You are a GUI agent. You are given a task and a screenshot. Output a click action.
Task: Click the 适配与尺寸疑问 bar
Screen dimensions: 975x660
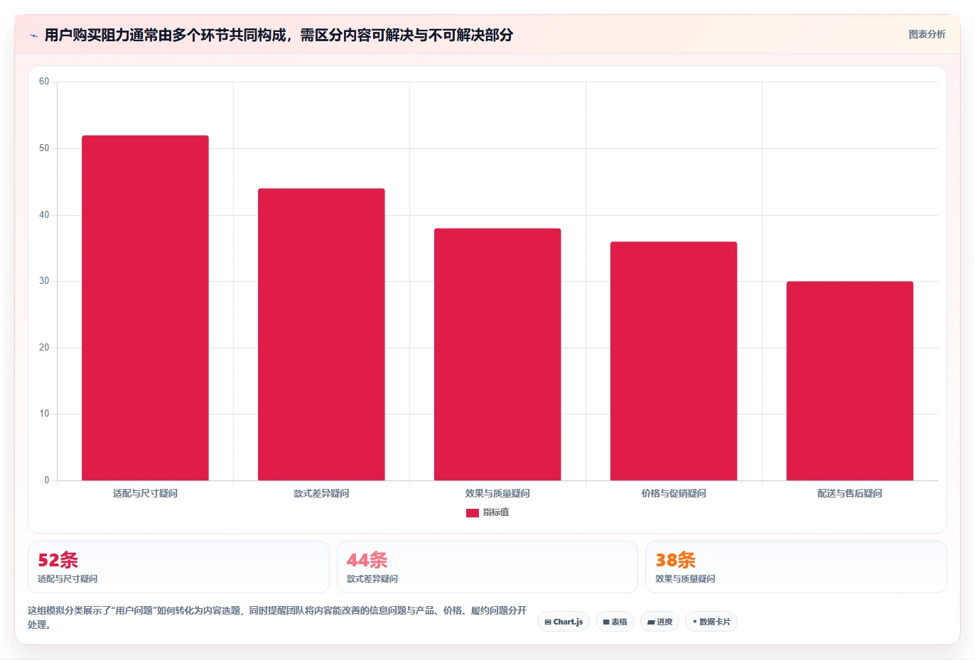click(x=145, y=308)
